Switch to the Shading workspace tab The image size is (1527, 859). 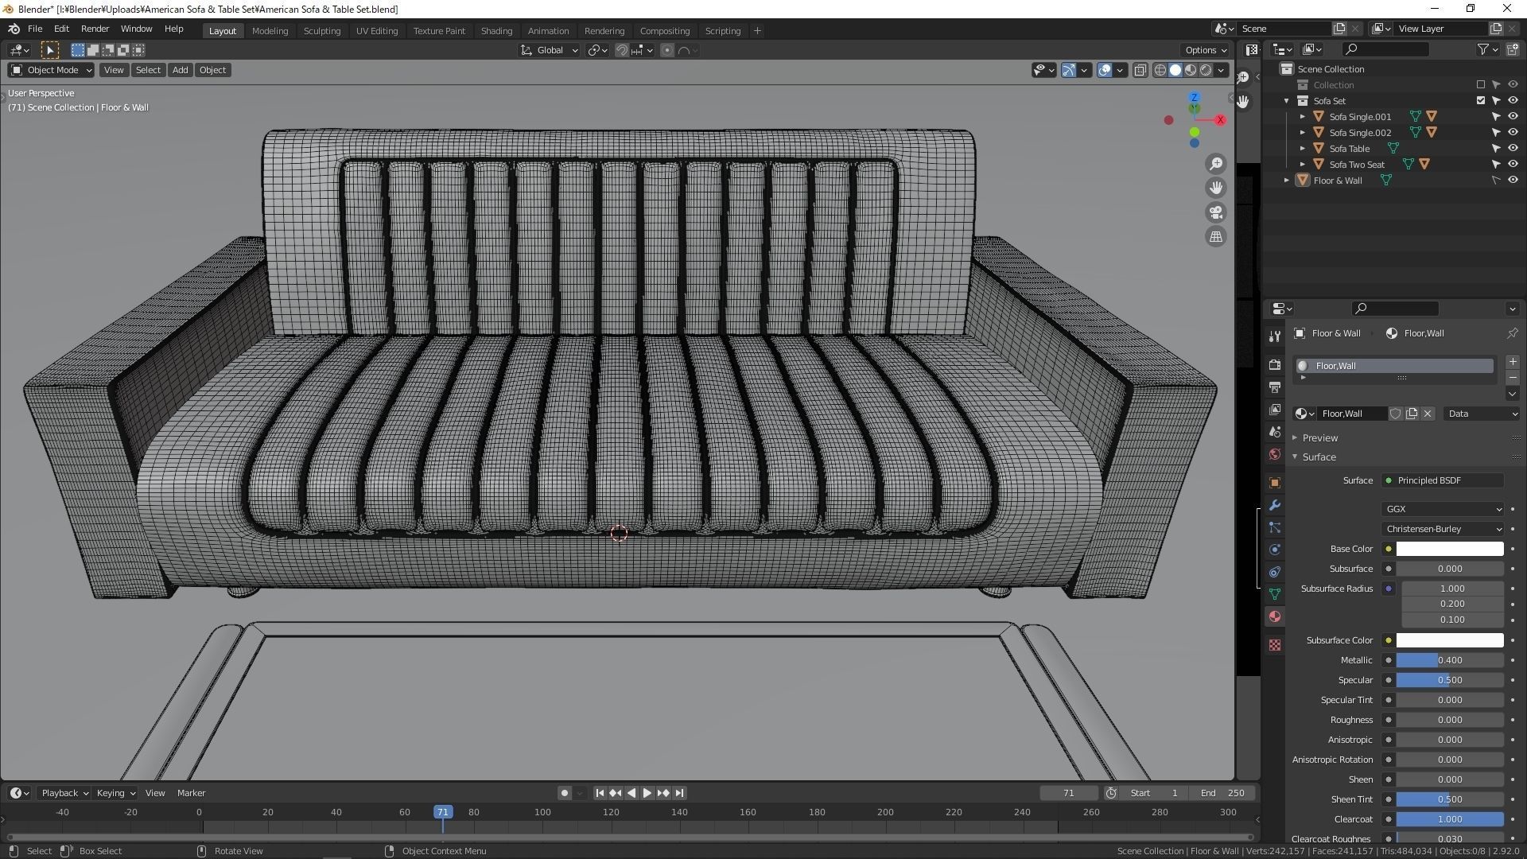[x=496, y=31]
